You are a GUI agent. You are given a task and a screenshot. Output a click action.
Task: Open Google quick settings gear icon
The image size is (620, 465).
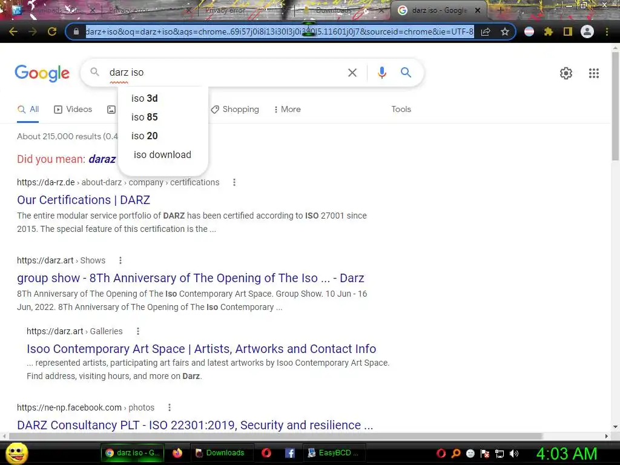566,73
